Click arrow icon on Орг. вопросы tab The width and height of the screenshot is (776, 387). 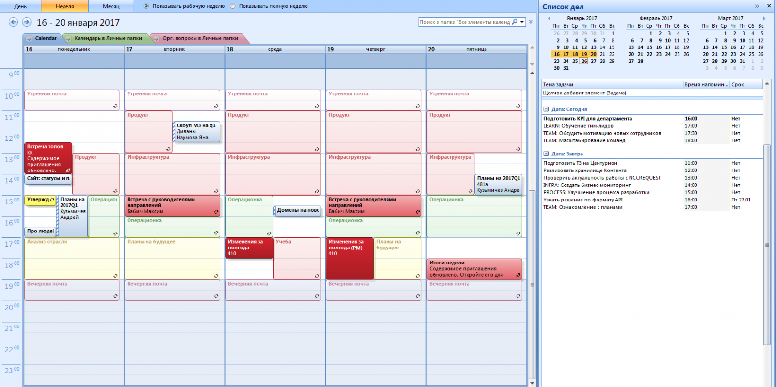[x=157, y=38]
